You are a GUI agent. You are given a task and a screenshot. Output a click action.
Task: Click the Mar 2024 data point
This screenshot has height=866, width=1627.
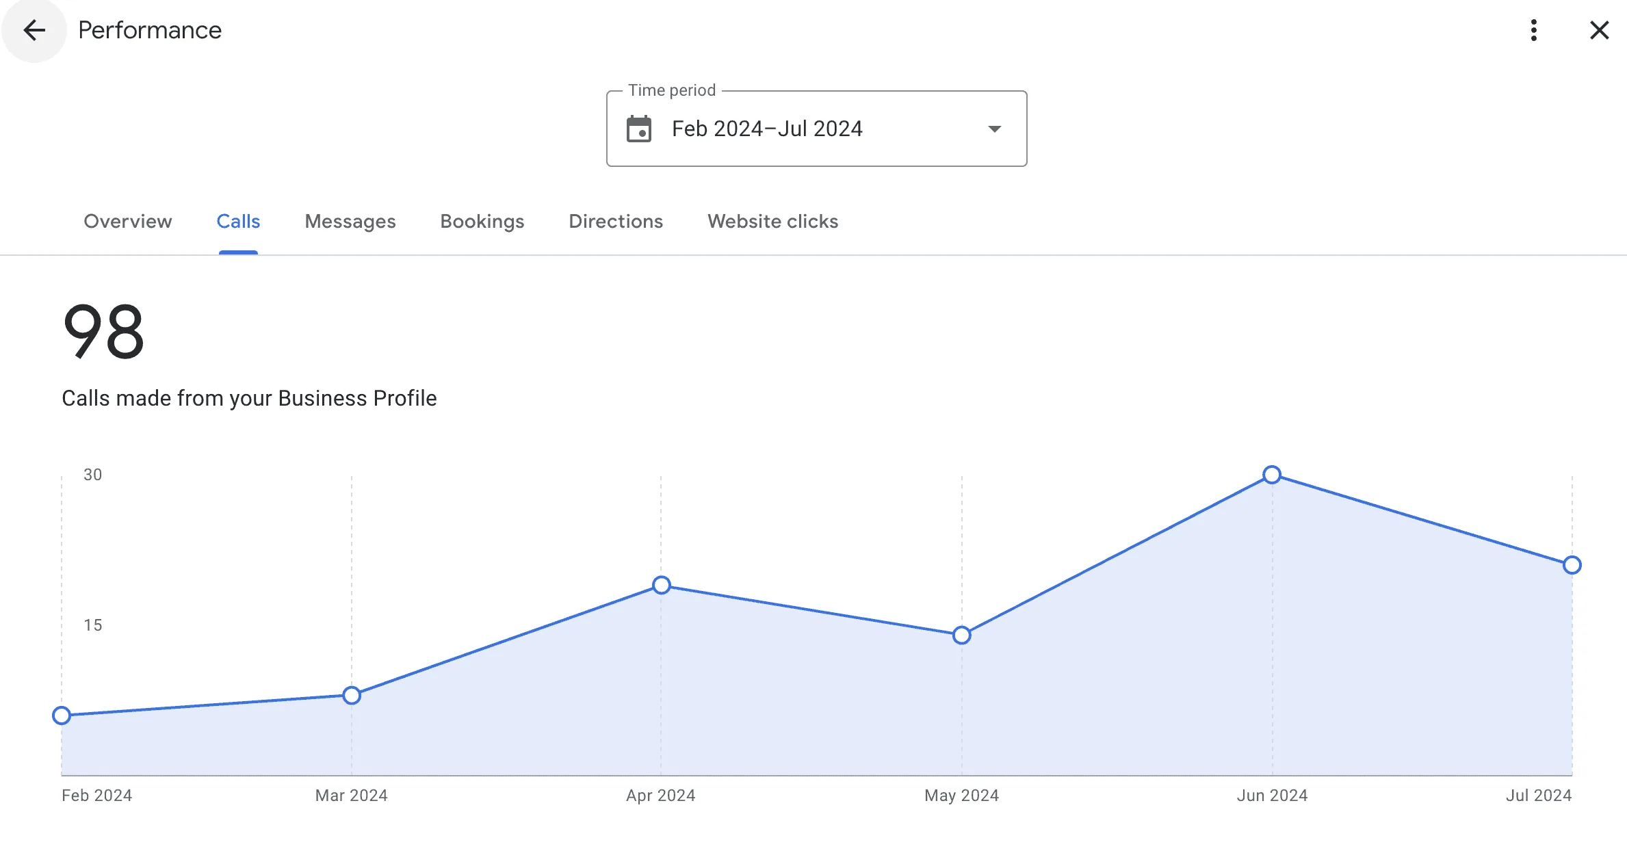(x=351, y=695)
